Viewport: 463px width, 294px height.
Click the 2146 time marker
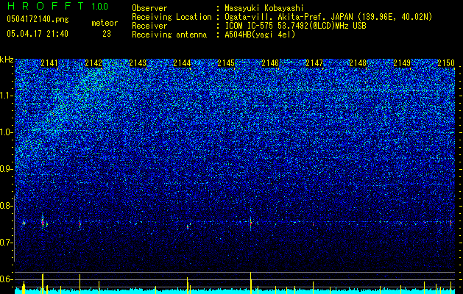pos(270,63)
